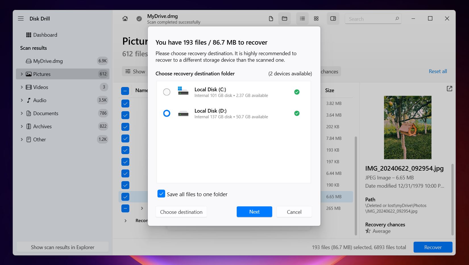Select Documents in sidebar
The width and height of the screenshot is (469, 265).
coord(63,113)
